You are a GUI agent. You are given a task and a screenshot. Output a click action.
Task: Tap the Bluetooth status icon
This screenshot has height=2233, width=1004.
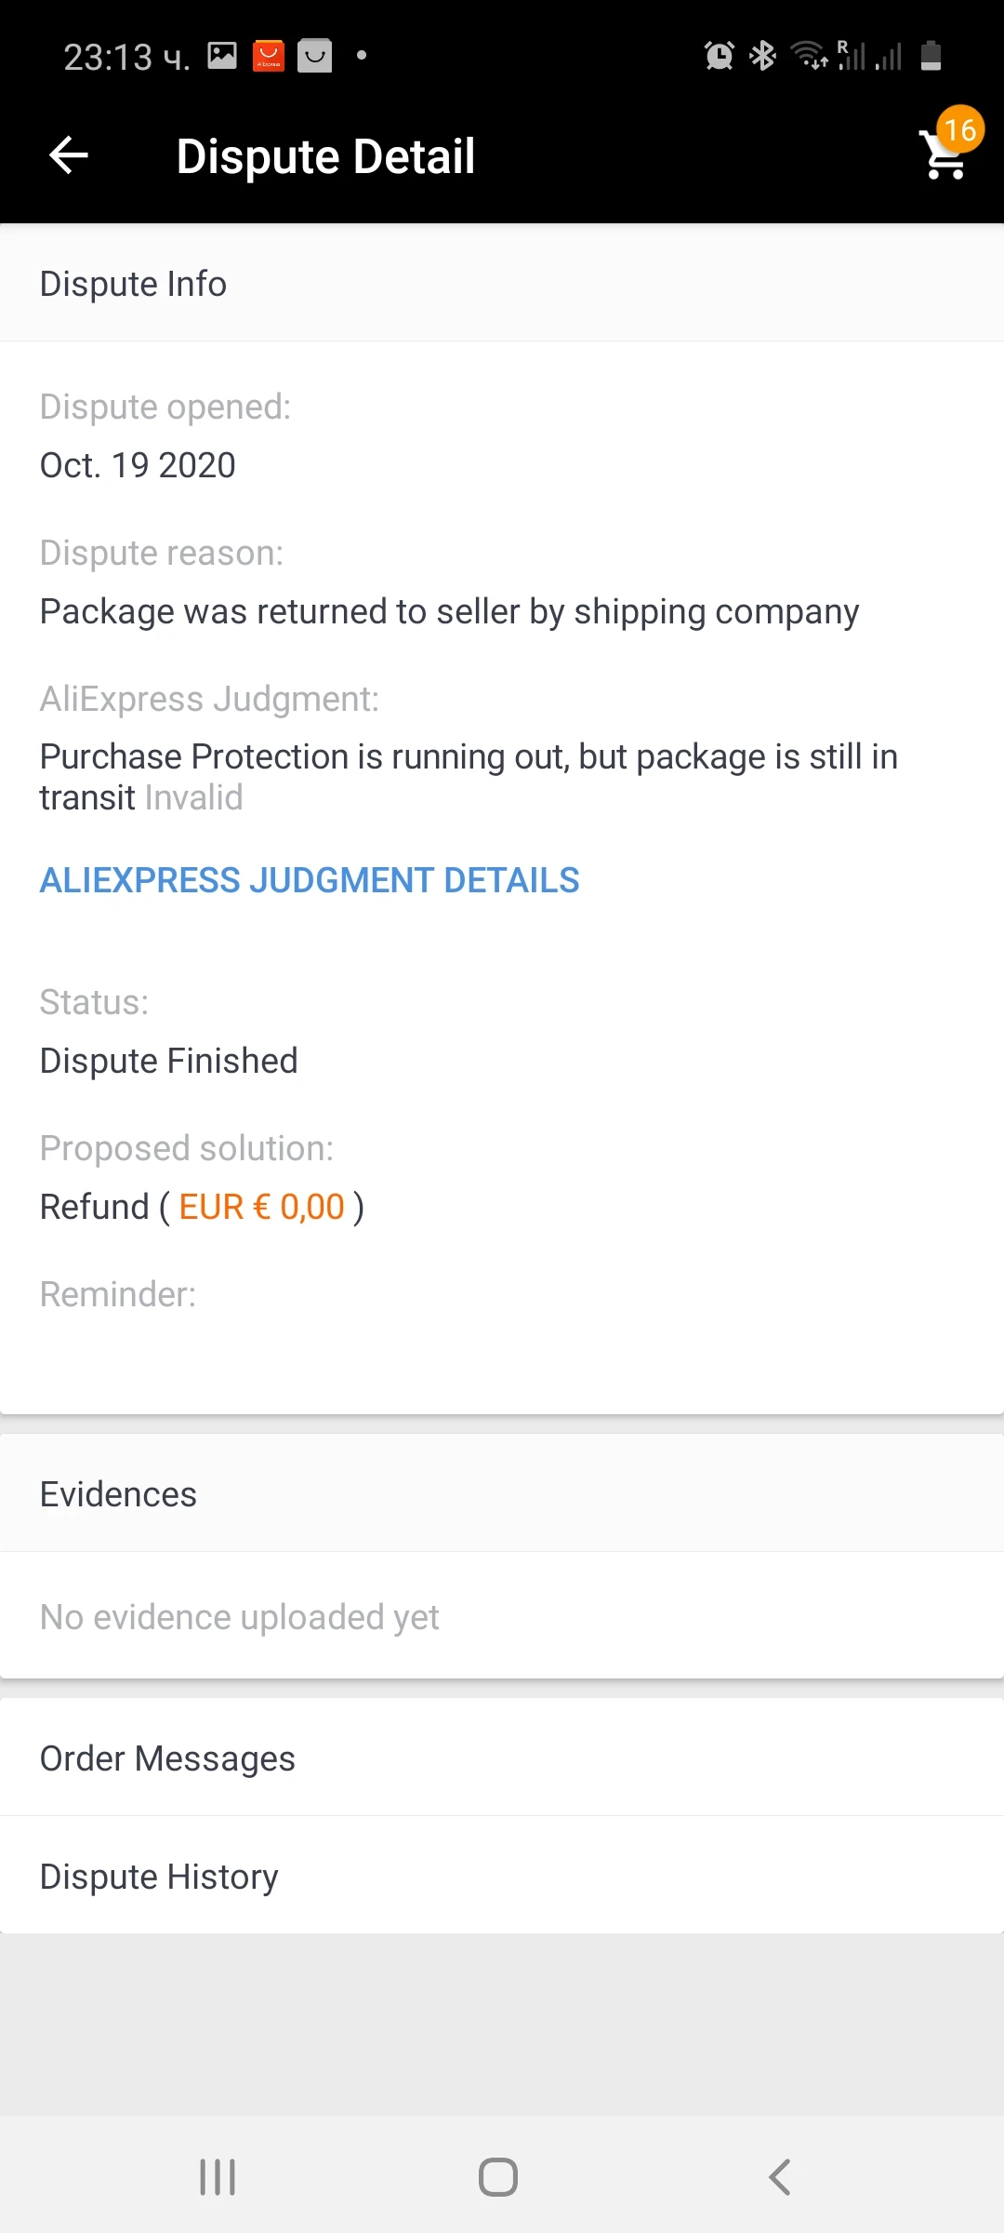pos(763,56)
